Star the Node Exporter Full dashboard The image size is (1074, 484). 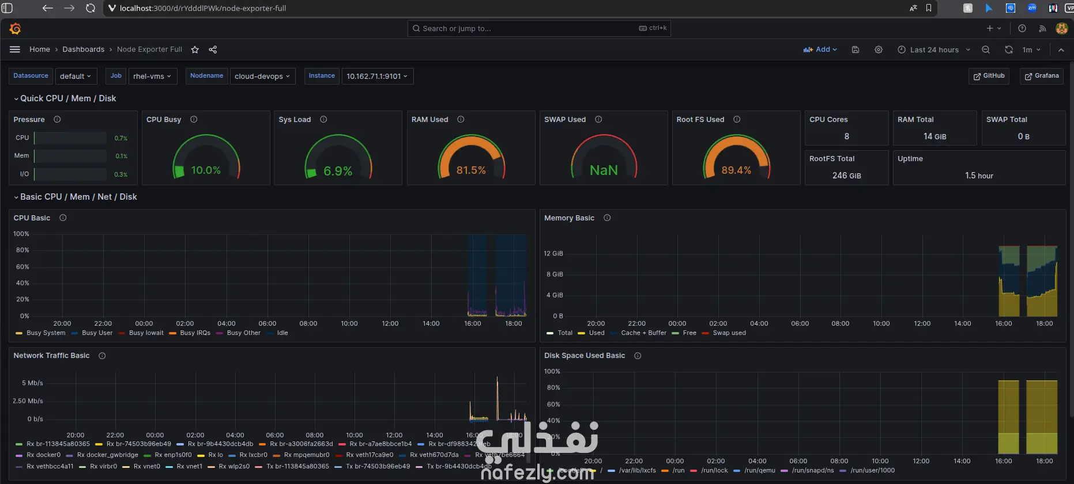[x=195, y=49]
